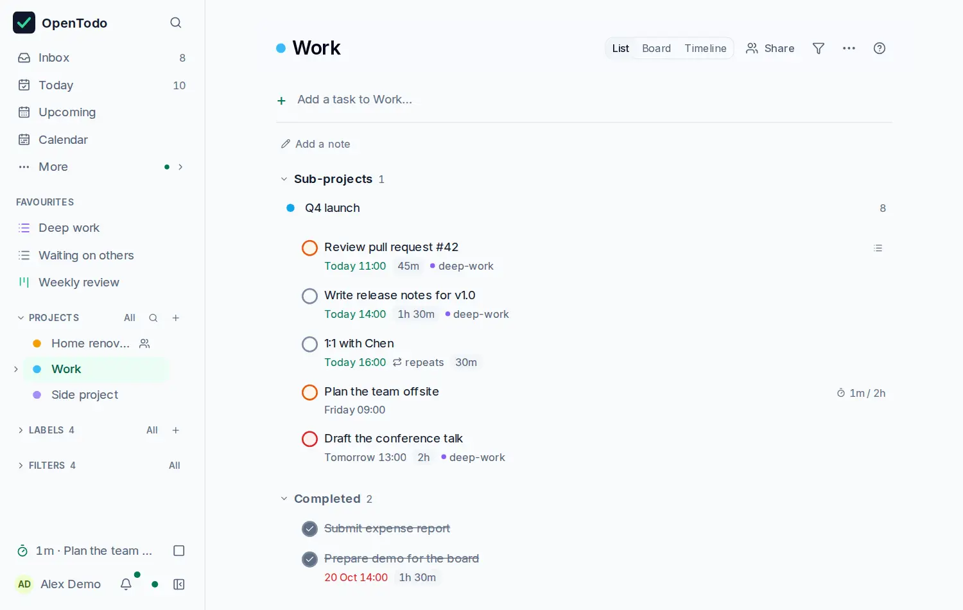Open the Calendar view
The image size is (963, 610).
point(102,139)
